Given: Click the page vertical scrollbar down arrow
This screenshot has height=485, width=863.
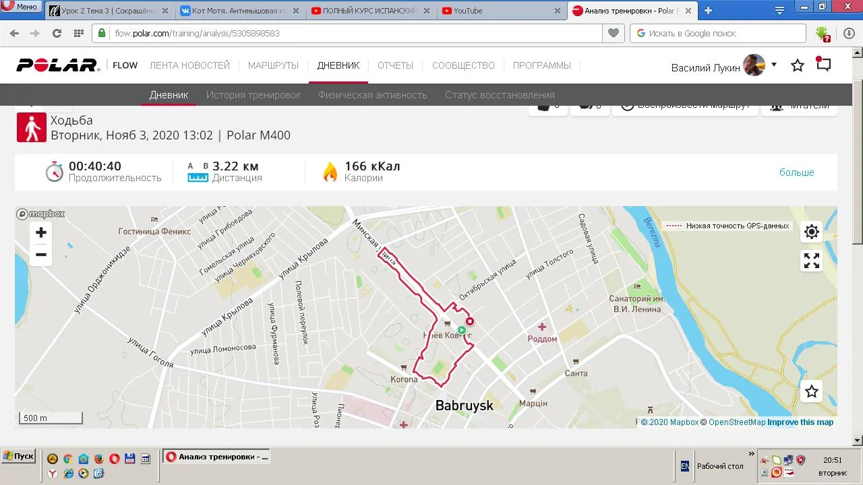Looking at the screenshot, I should (x=858, y=441).
